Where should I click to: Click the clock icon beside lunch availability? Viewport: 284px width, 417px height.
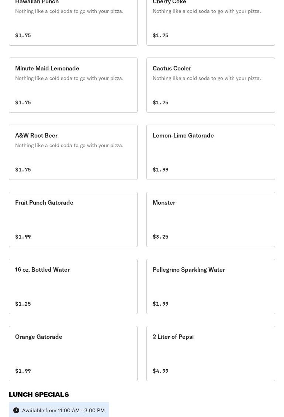click(16, 410)
